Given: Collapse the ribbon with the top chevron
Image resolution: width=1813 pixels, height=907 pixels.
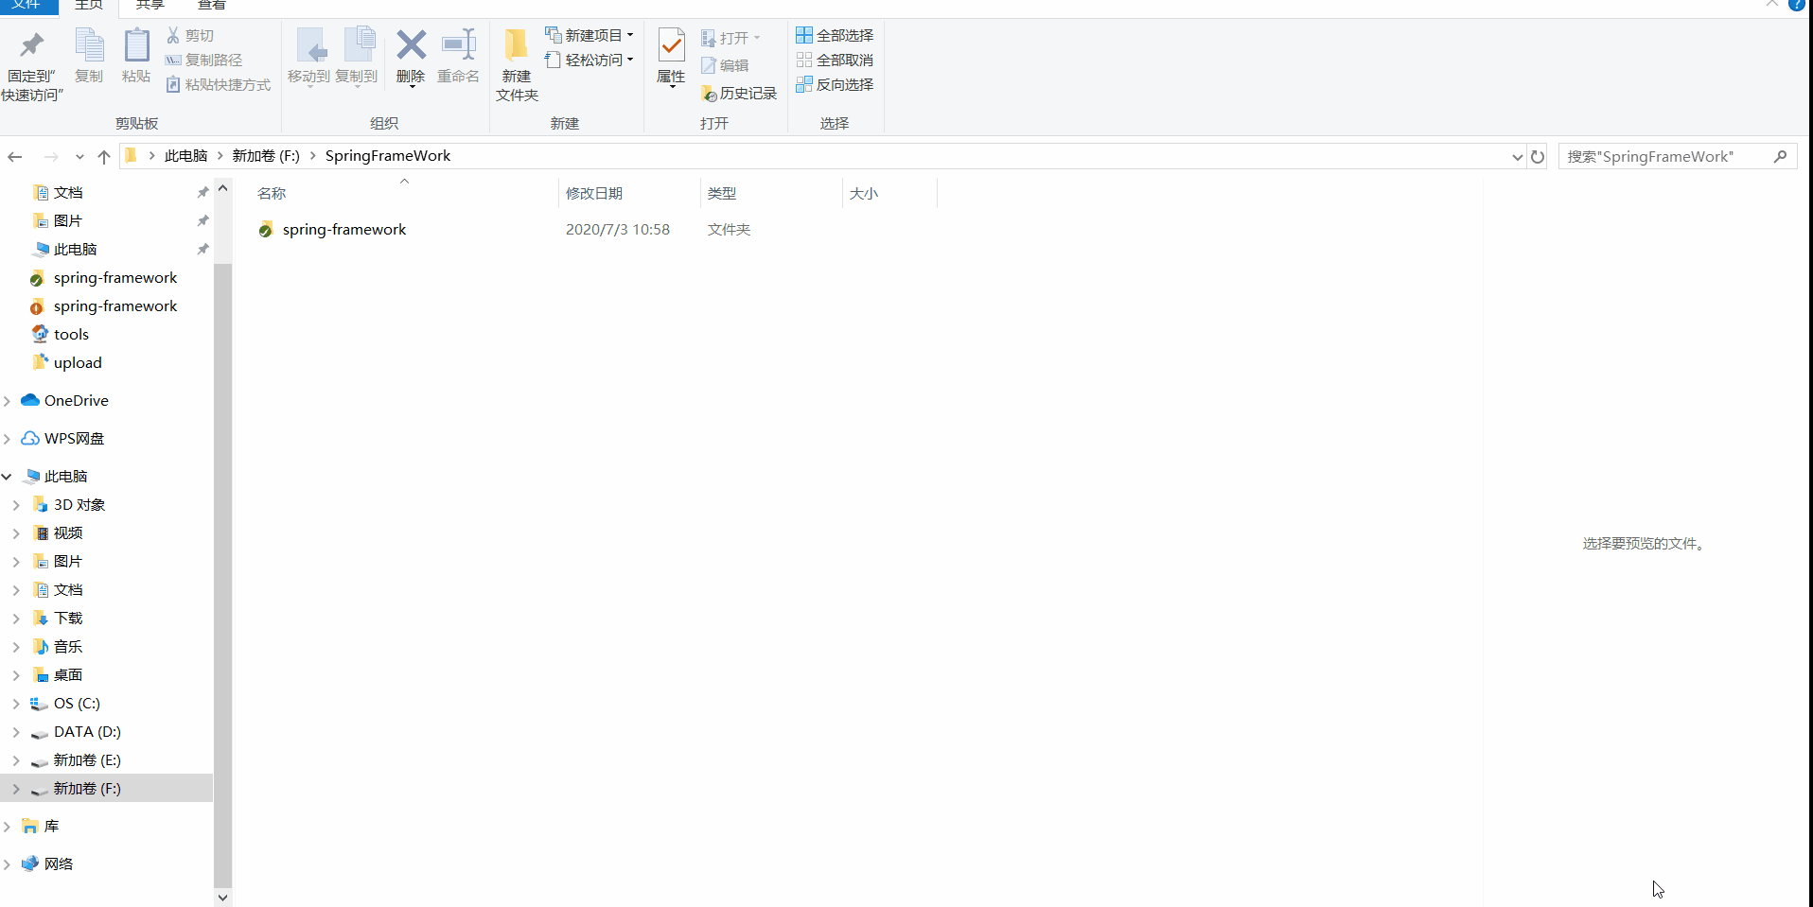Looking at the screenshot, I should point(1771,4).
